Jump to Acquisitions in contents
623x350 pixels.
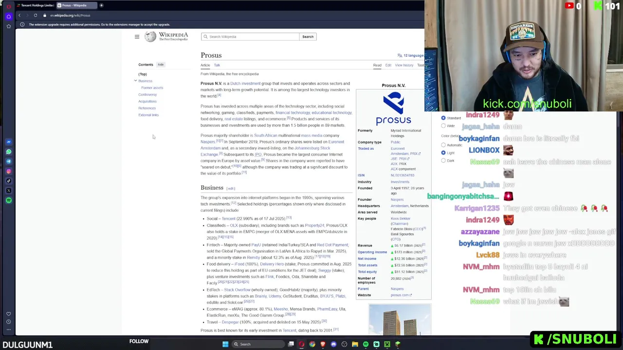147,101
